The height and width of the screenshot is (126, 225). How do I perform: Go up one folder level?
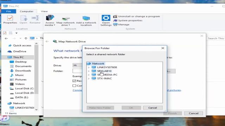(26, 38)
